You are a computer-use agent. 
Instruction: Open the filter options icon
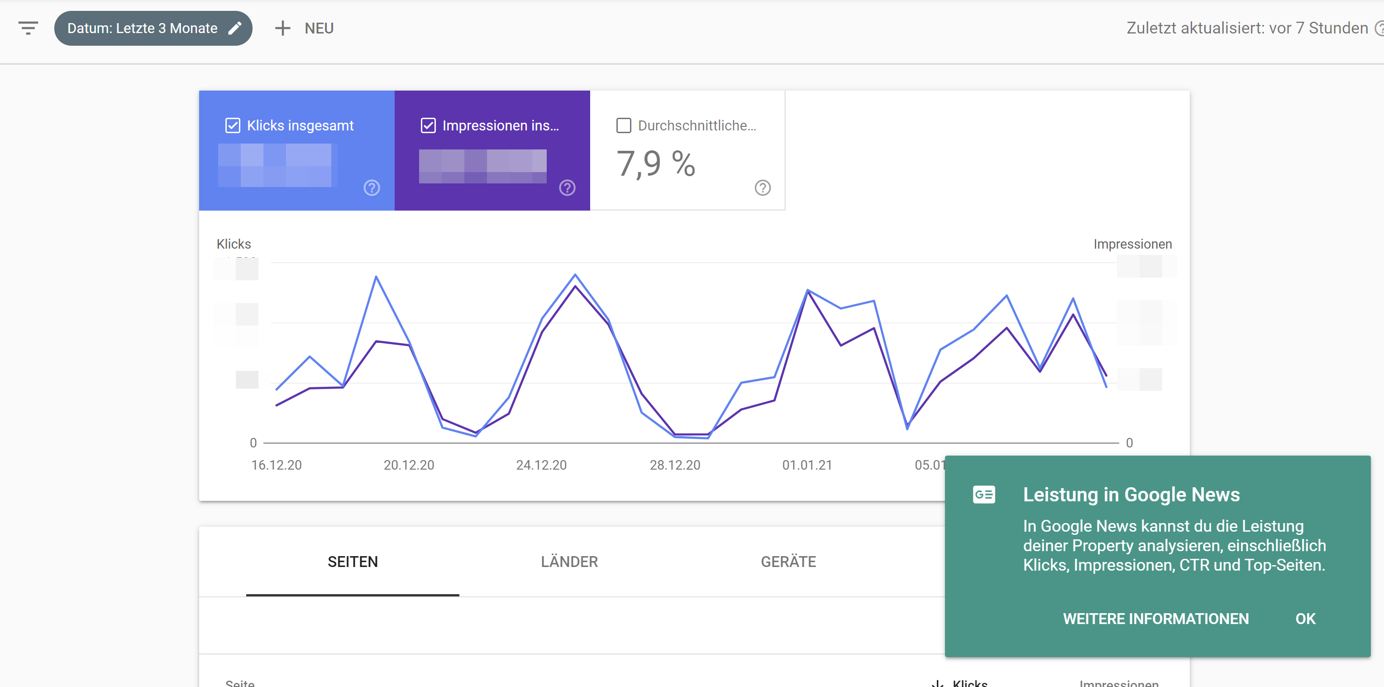pyautogui.click(x=28, y=28)
